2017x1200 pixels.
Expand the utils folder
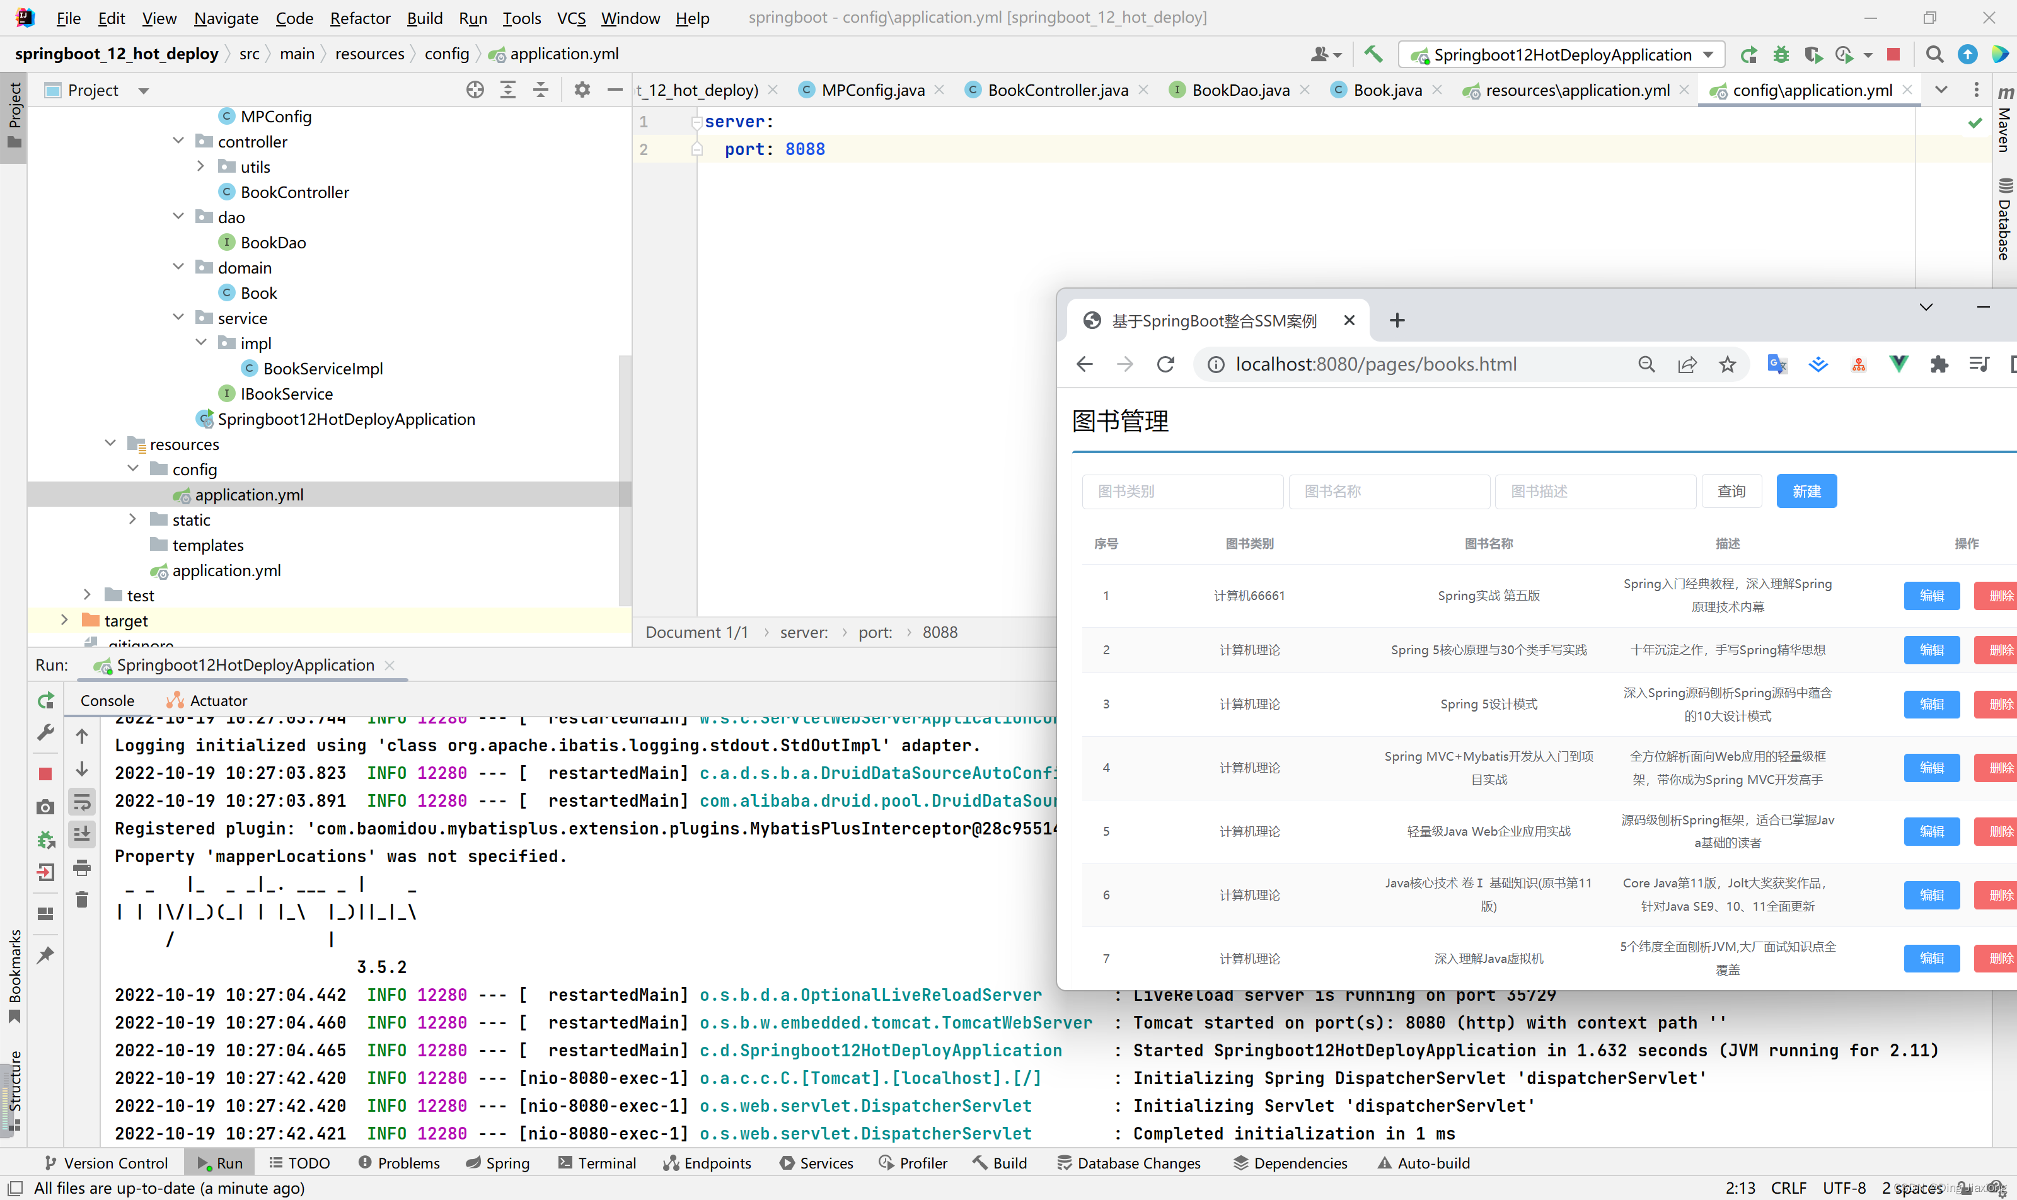(x=201, y=166)
